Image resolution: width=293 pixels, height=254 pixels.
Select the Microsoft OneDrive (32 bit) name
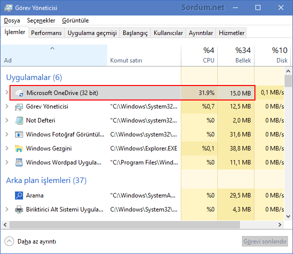pyautogui.click(x=62, y=93)
